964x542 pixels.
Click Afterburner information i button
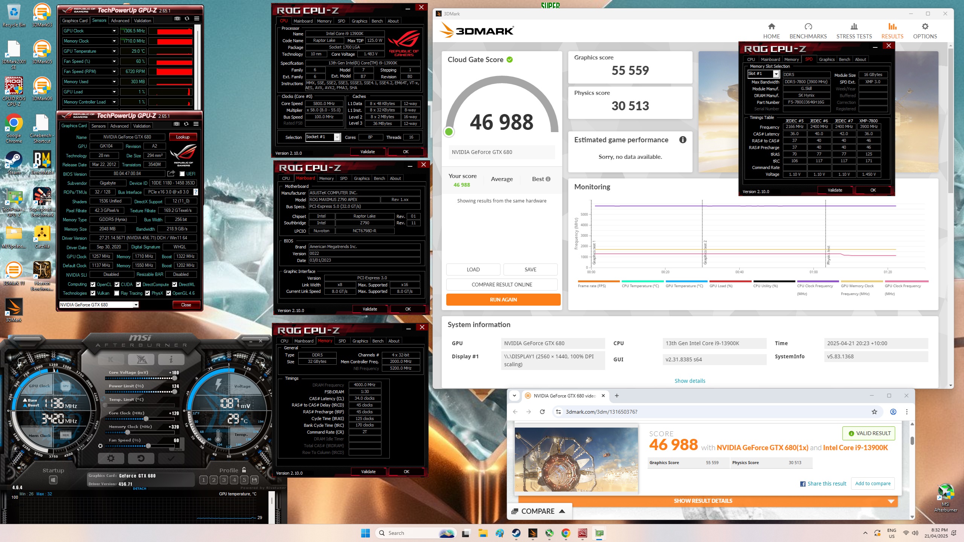click(171, 359)
